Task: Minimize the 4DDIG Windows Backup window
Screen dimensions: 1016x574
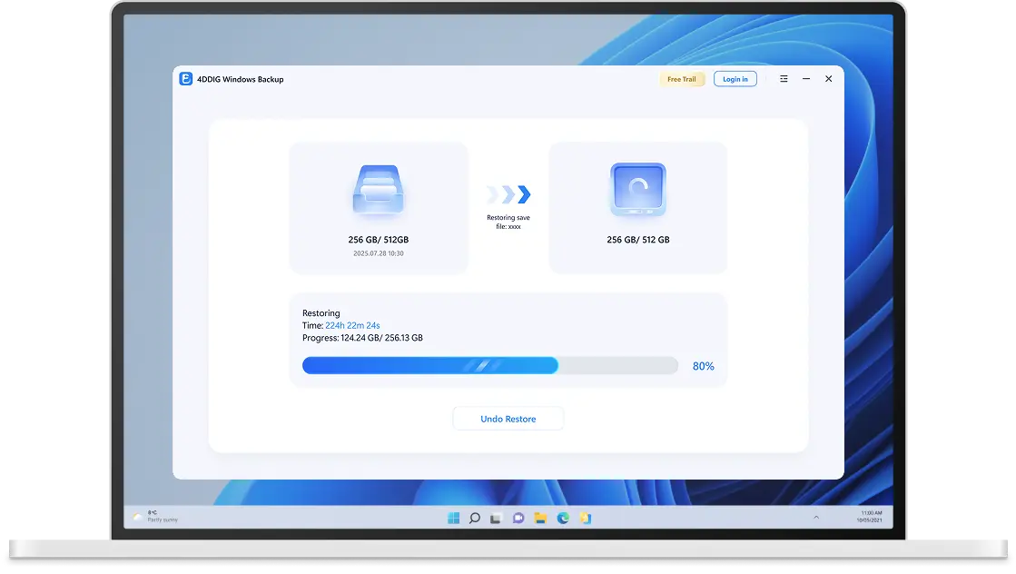Action: 806,79
